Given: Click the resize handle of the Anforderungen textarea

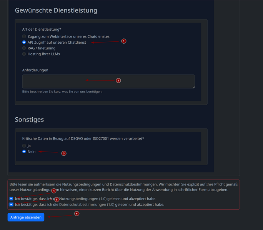Looking at the screenshot, I should point(193,87).
